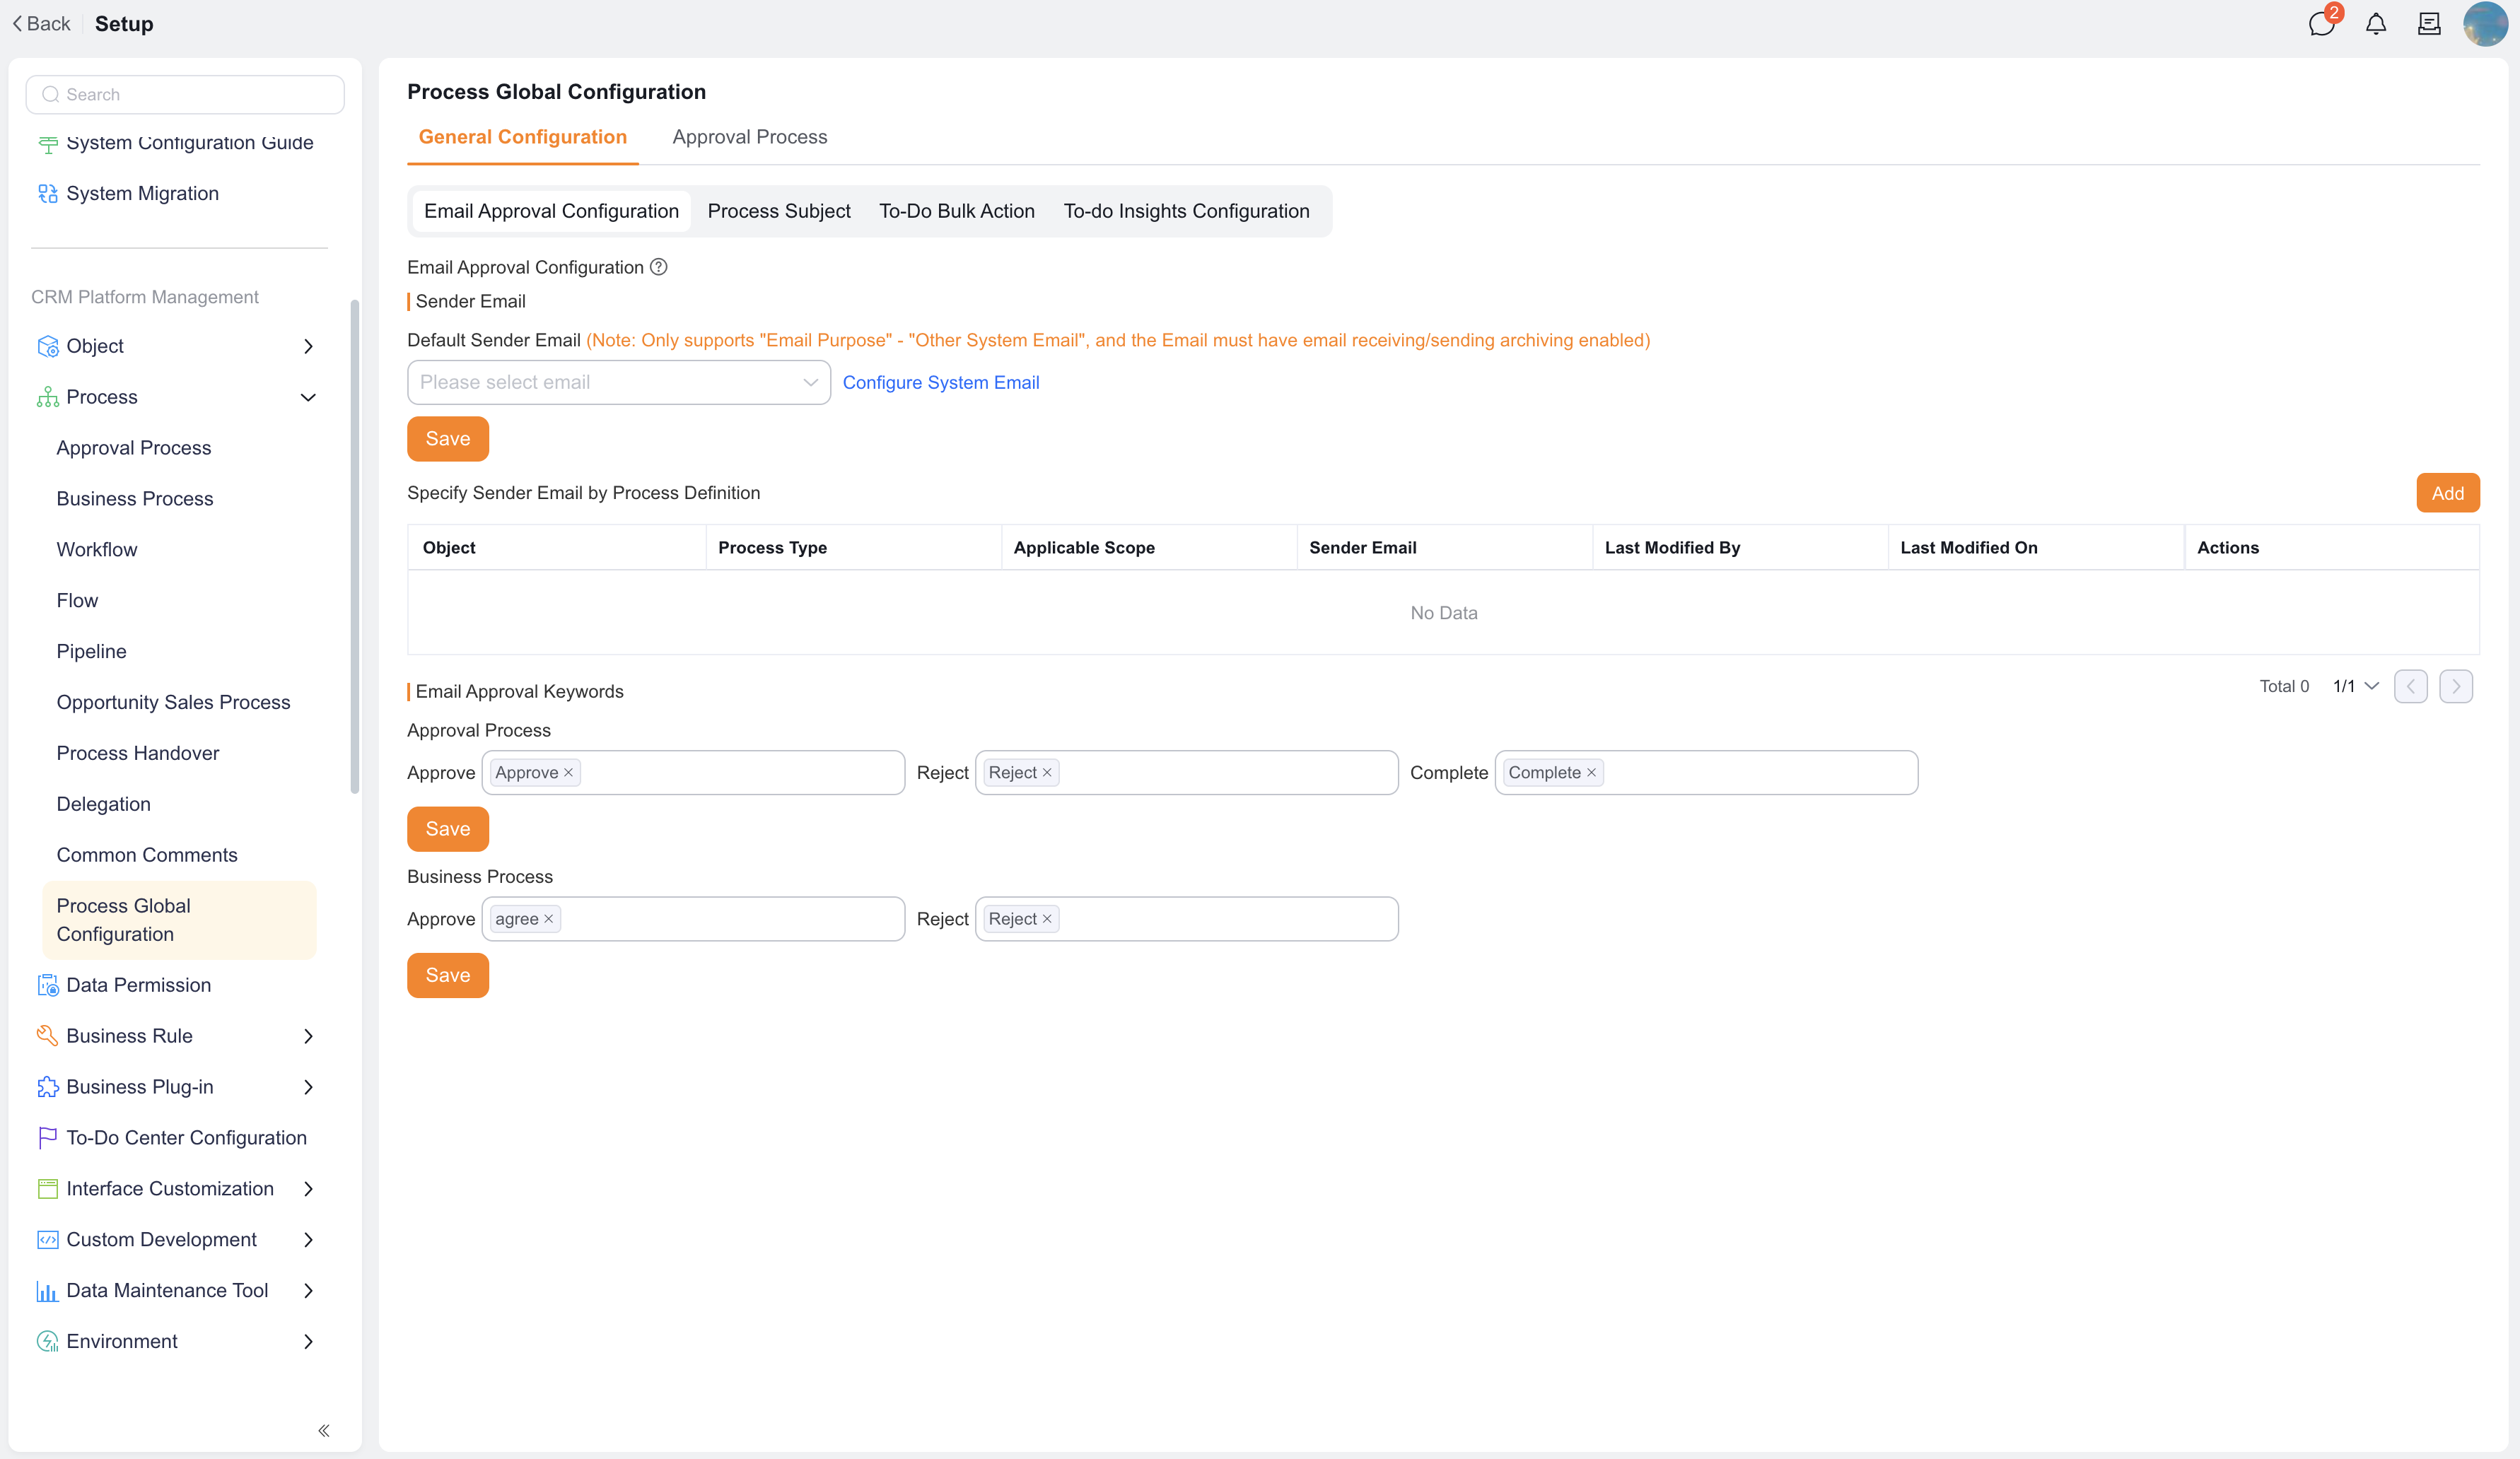Save the Approval Process keywords

click(x=448, y=829)
